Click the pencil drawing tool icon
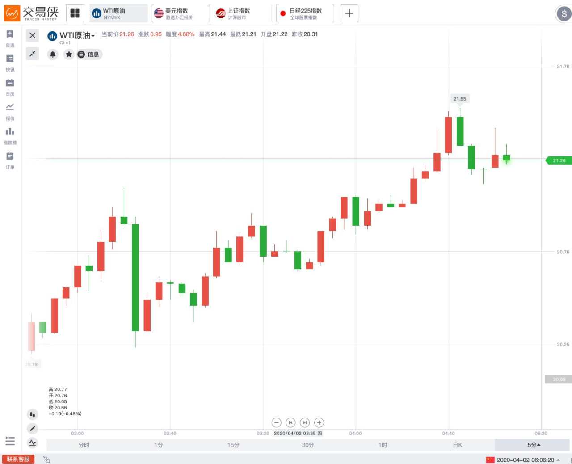The width and height of the screenshot is (572, 464). tap(32, 429)
